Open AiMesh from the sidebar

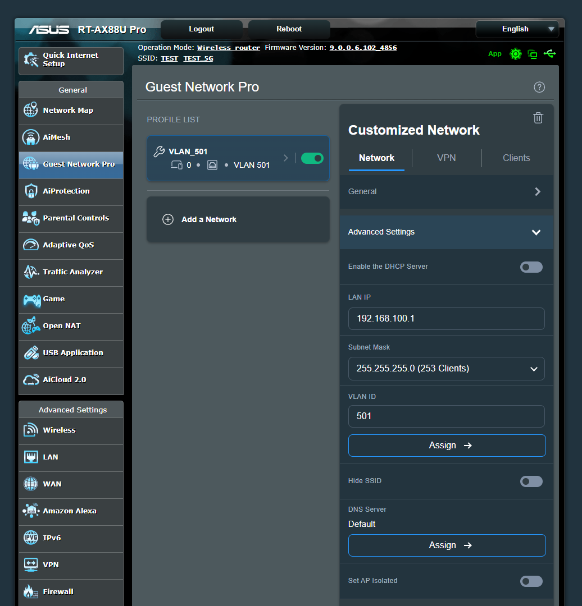coord(71,137)
